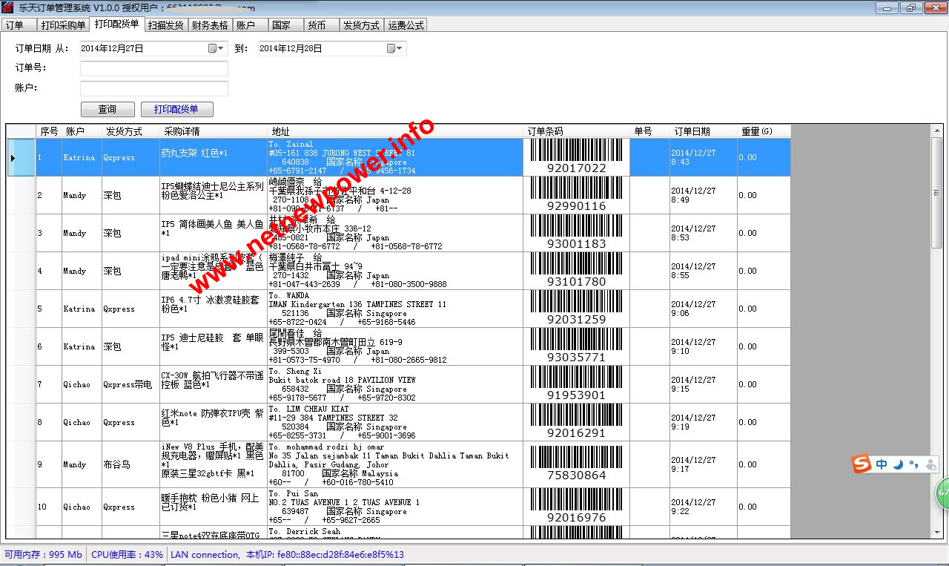The height and width of the screenshot is (566, 949).
Task: Open the 财务表格 tab
Action: tap(210, 25)
